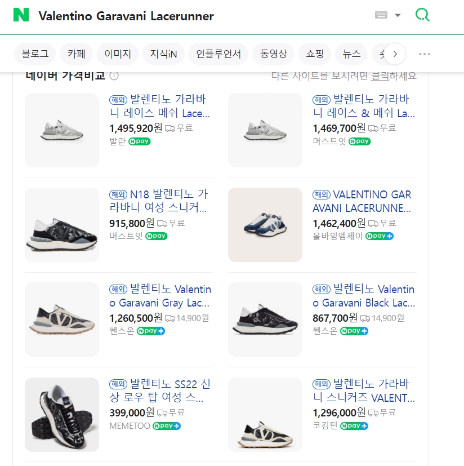Open the three-dot more options menu
This screenshot has width=464, height=466.
click(x=425, y=54)
